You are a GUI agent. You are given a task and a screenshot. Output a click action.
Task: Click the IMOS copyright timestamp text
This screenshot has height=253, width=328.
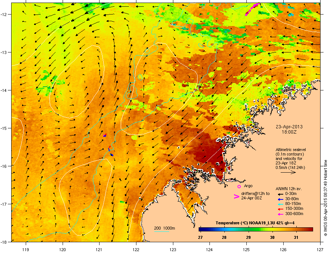pyautogui.click(x=325, y=198)
